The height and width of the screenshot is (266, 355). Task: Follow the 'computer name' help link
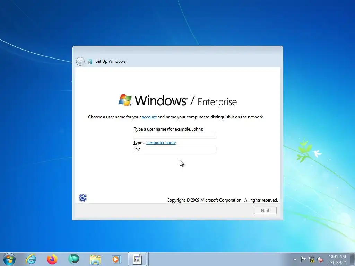click(x=161, y=143)
